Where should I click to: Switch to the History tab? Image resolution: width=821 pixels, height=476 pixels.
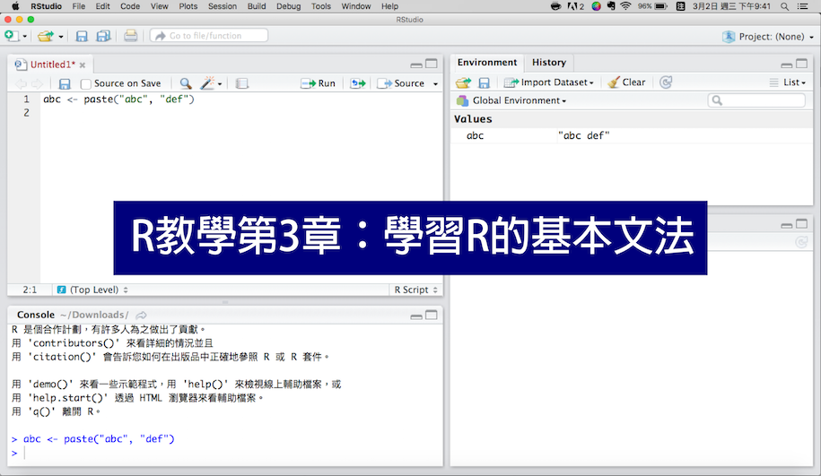coord(549,62)
